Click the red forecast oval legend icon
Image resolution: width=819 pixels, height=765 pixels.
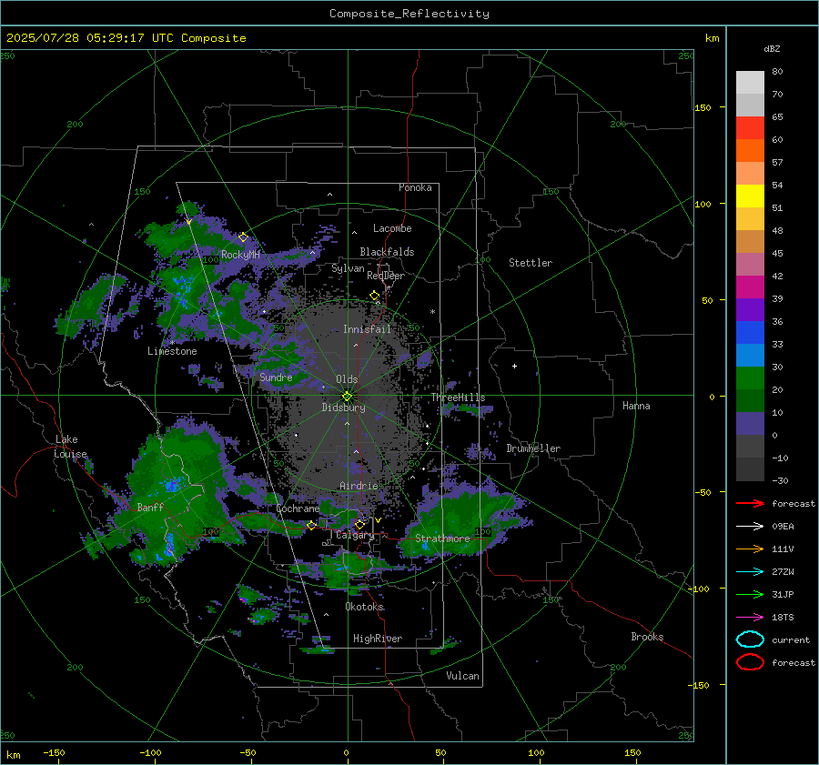(750, 662)
